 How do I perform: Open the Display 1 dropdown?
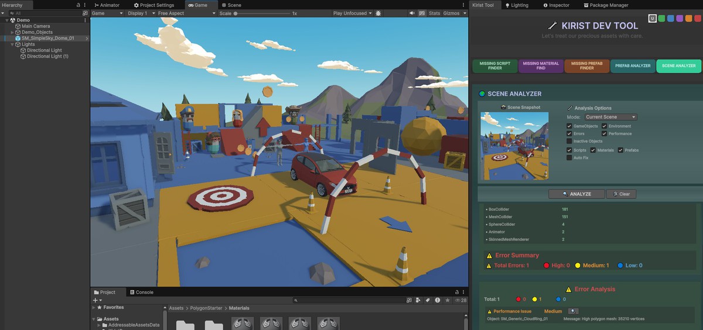(x=141, y=13)
